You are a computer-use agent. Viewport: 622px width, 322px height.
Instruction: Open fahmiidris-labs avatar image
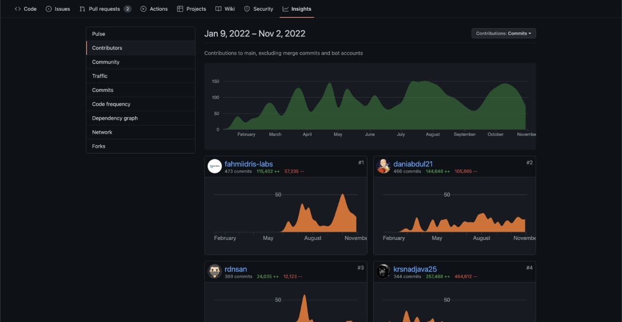[x=214, y=167]
